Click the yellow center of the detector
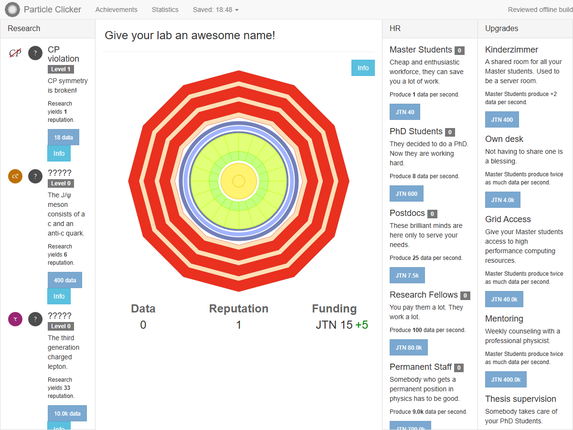 pyautogui.click(x=239, y=181)
